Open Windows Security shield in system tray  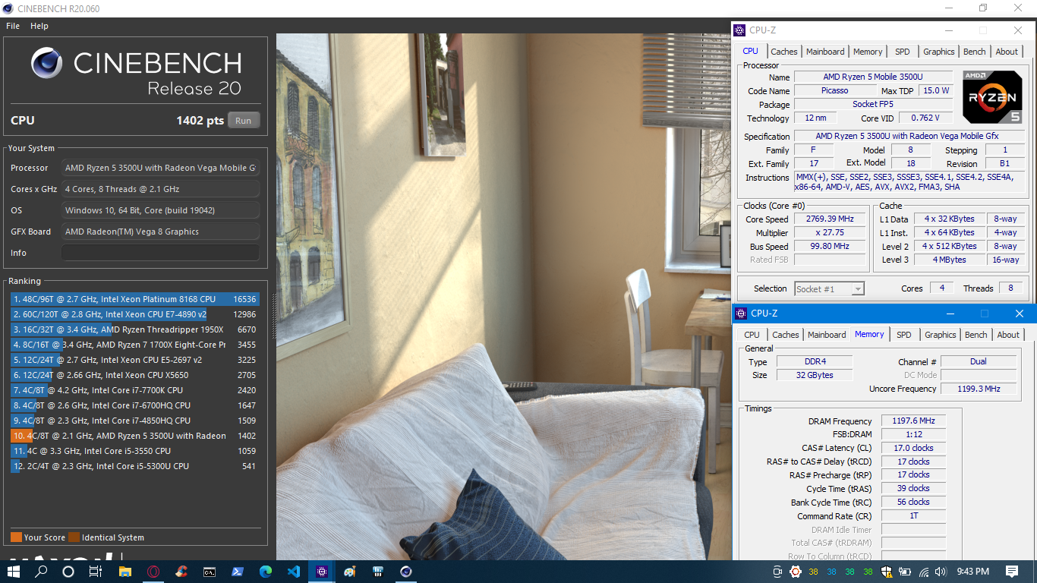click(x=887, y=572)
